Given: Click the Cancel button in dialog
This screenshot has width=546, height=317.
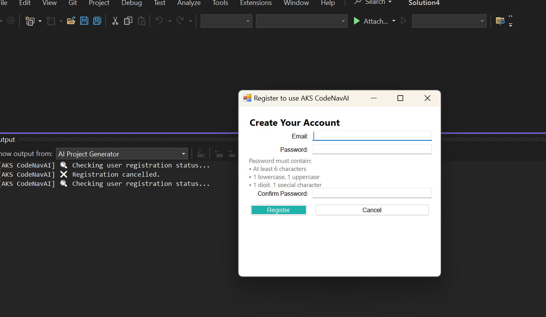Looking at the screenshot, I should [372, 210].
